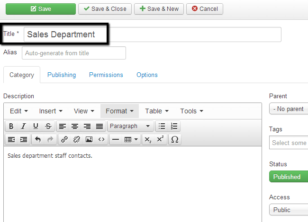The width and height of the screenshot is (308, 222).
Task: Open the source code view
Action: coord(101,139)
